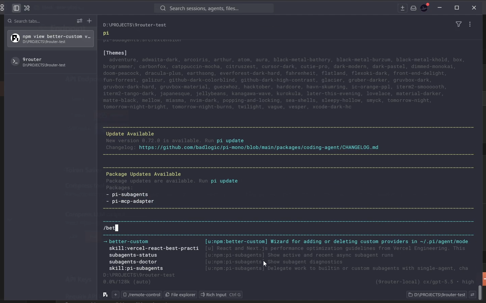The image size is (486, 303).
Task: Click the '0.0%/128k (auto)' context status
Action: point(127,282)
